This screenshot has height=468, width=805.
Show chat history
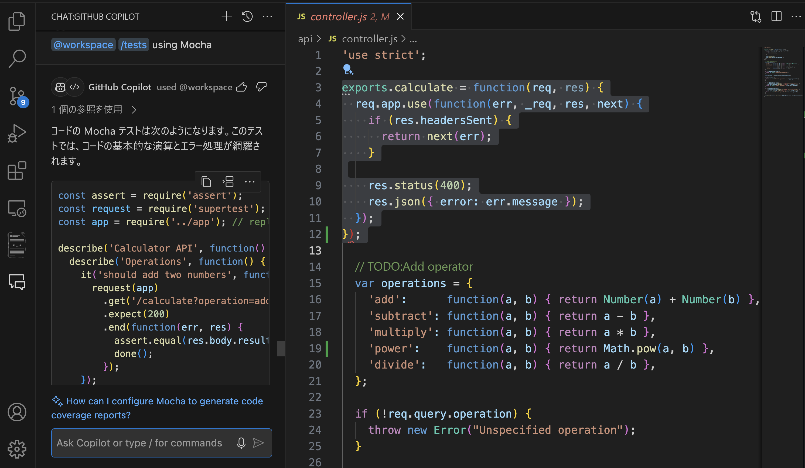(247, 16)
